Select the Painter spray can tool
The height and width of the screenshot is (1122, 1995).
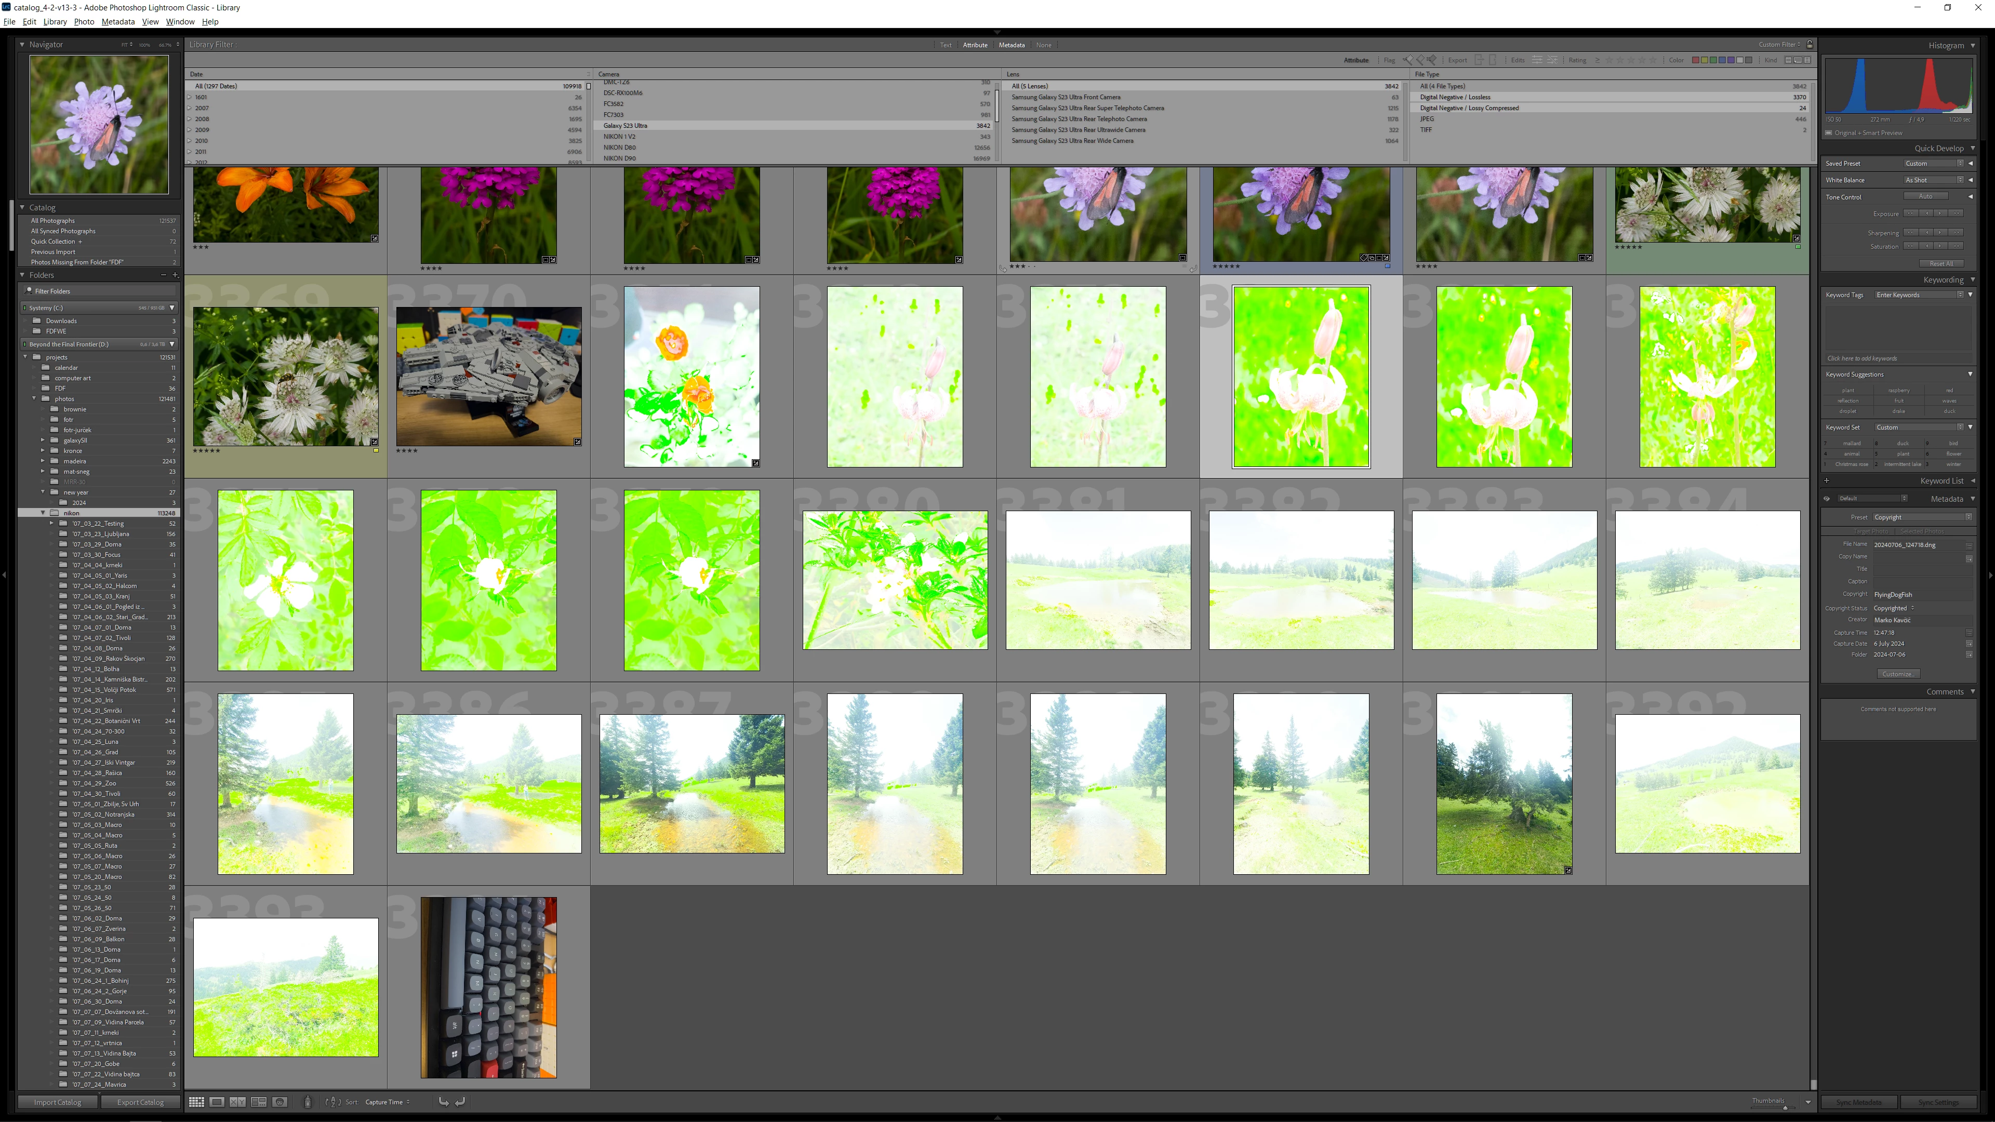[308, 1102]
